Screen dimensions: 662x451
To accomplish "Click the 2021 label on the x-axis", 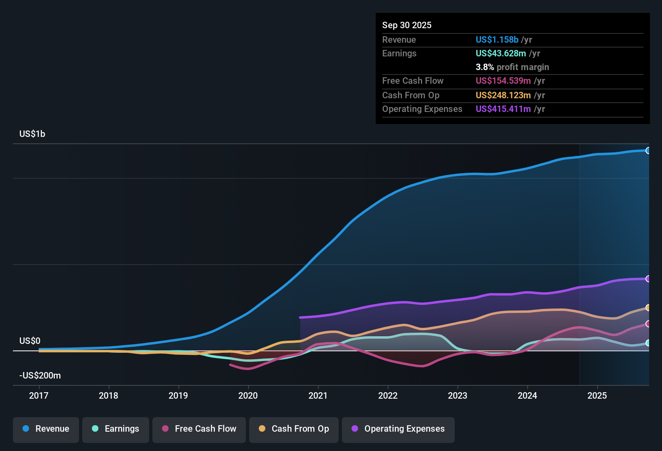I will [318, 395].
